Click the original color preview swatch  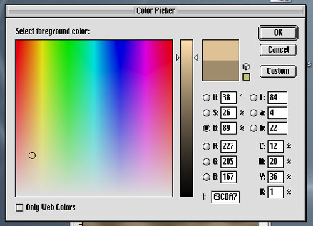pyautogui.click(x=220, y=71)
